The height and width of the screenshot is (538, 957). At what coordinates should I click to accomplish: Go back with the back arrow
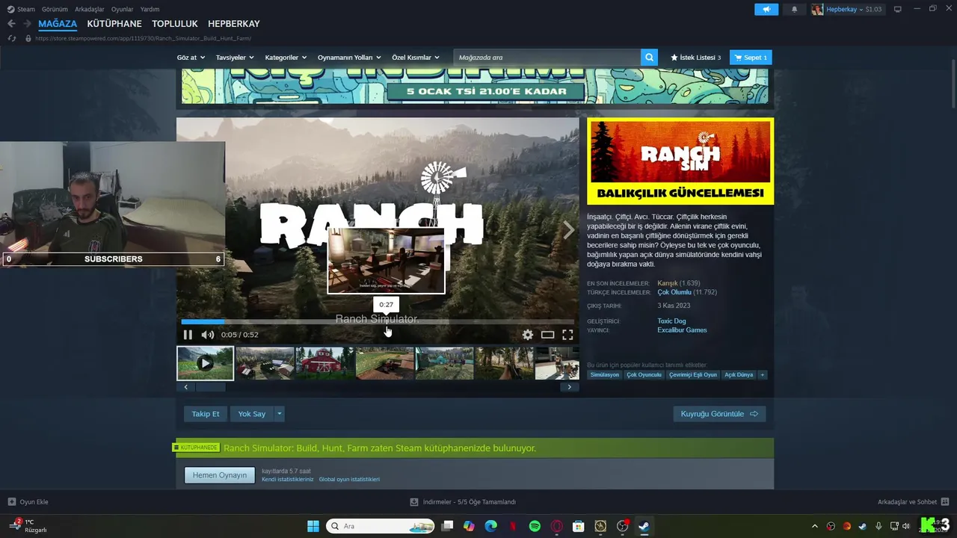11,24
